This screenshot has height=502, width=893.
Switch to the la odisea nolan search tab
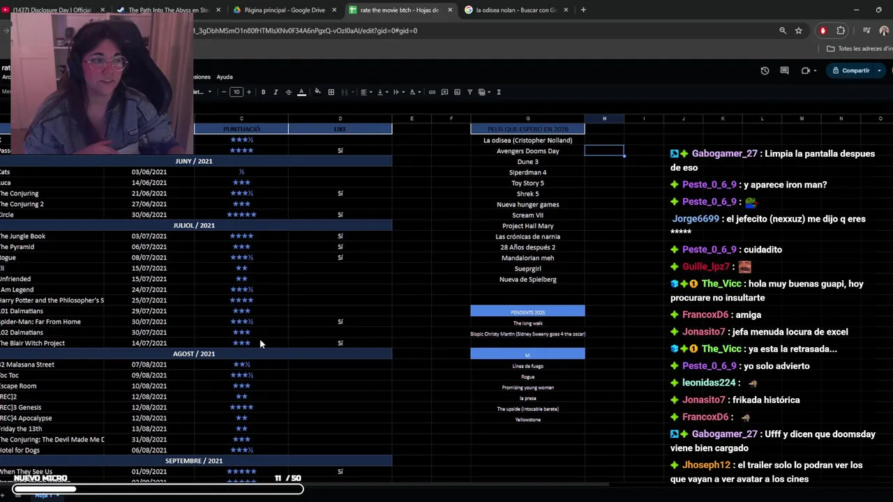click(516, 10)
